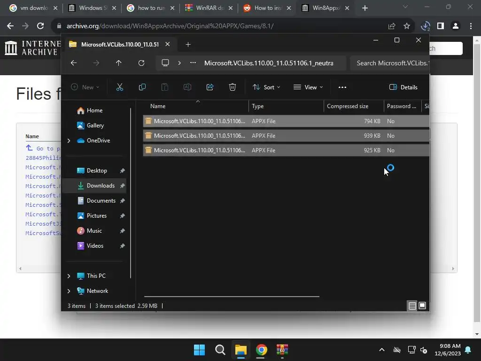Toggle Chrome side panel icon
This screenshot has height=361, width=481.
[x=441, y=26]
